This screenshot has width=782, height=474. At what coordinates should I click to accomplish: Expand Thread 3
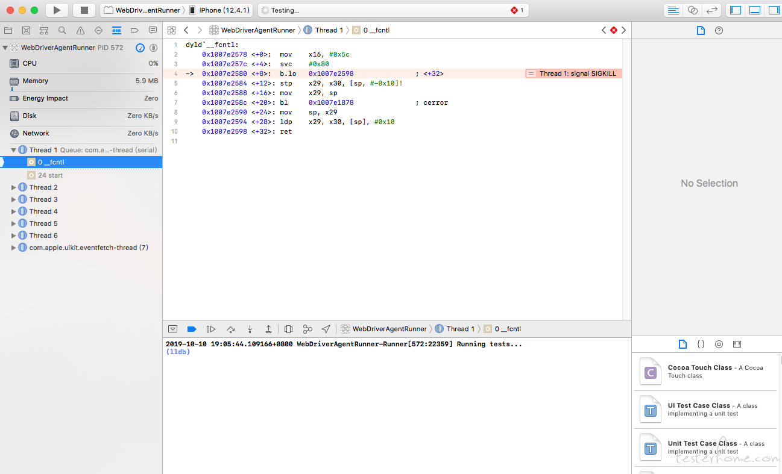13,199
